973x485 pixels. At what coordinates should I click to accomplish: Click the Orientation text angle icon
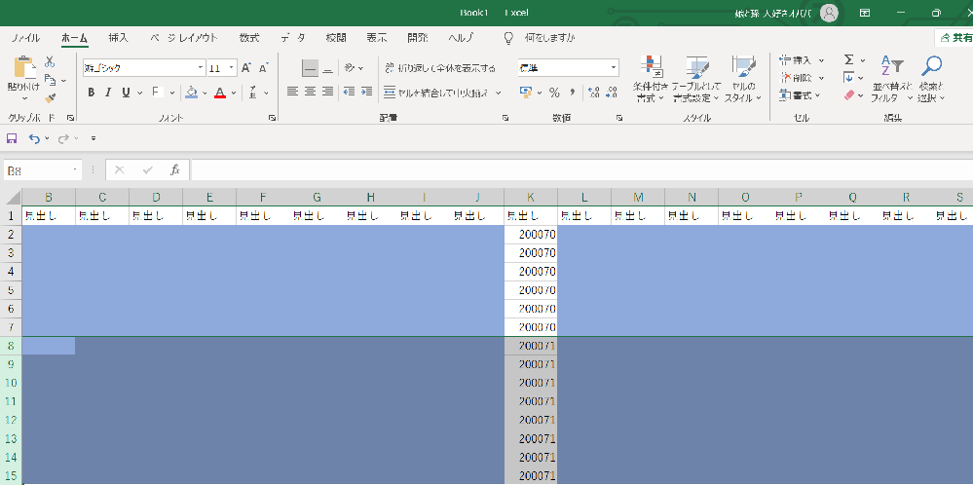(x=350, y=67)
